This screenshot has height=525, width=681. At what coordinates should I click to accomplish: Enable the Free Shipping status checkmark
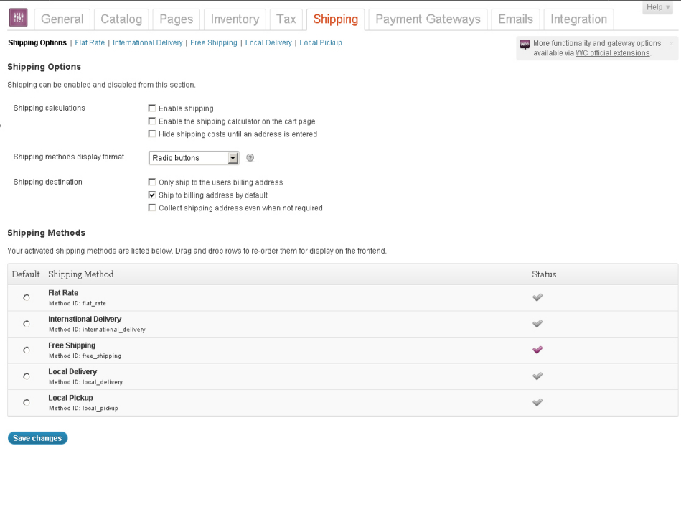click(x=537, y=350)
